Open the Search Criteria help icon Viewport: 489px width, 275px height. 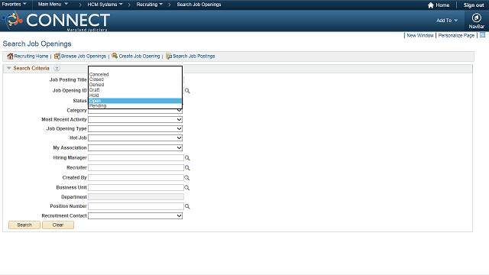click(57, 68)
